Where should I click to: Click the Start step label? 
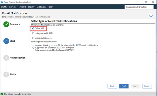[x=12, y=41]
